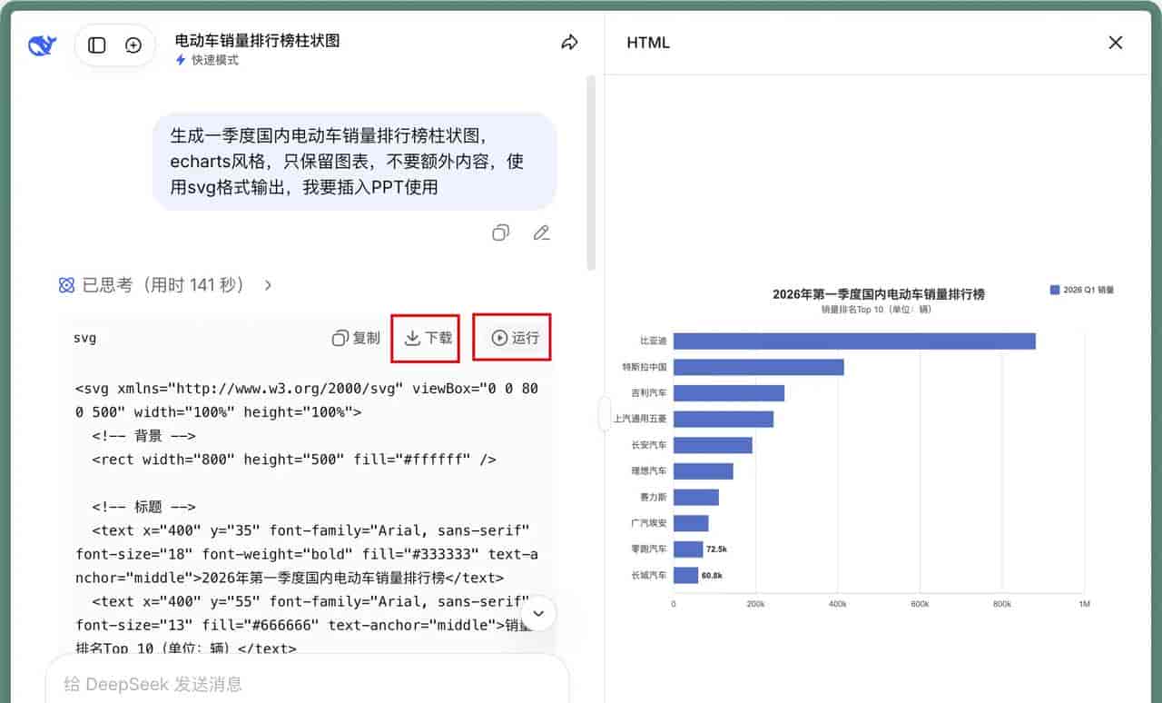Viewport: 1162px width, 703px height.
Task: Run the svg code with 运行
Action: click(515, 338)
